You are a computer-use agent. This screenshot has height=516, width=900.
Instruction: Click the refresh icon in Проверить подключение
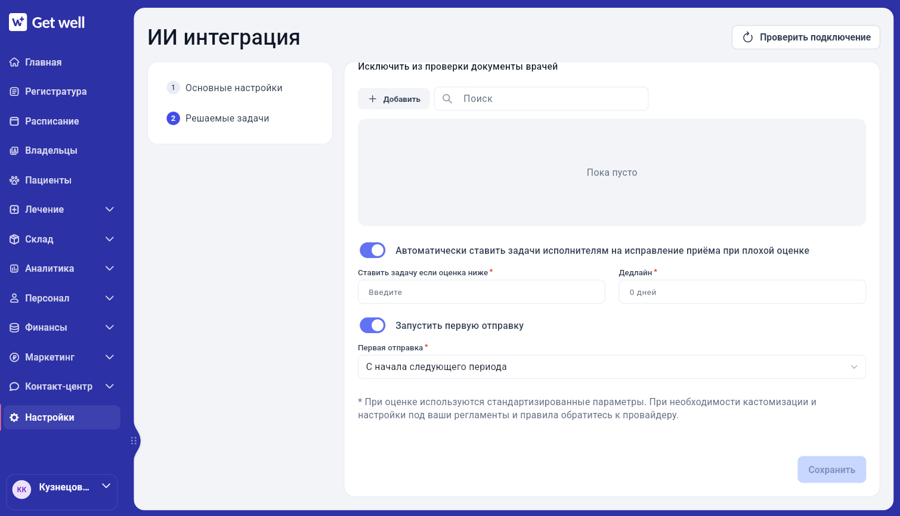point(747,38)
